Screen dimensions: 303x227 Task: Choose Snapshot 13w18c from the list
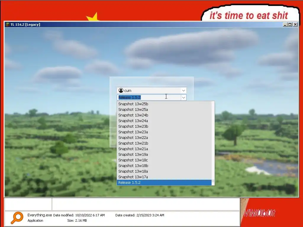[164, 160]
